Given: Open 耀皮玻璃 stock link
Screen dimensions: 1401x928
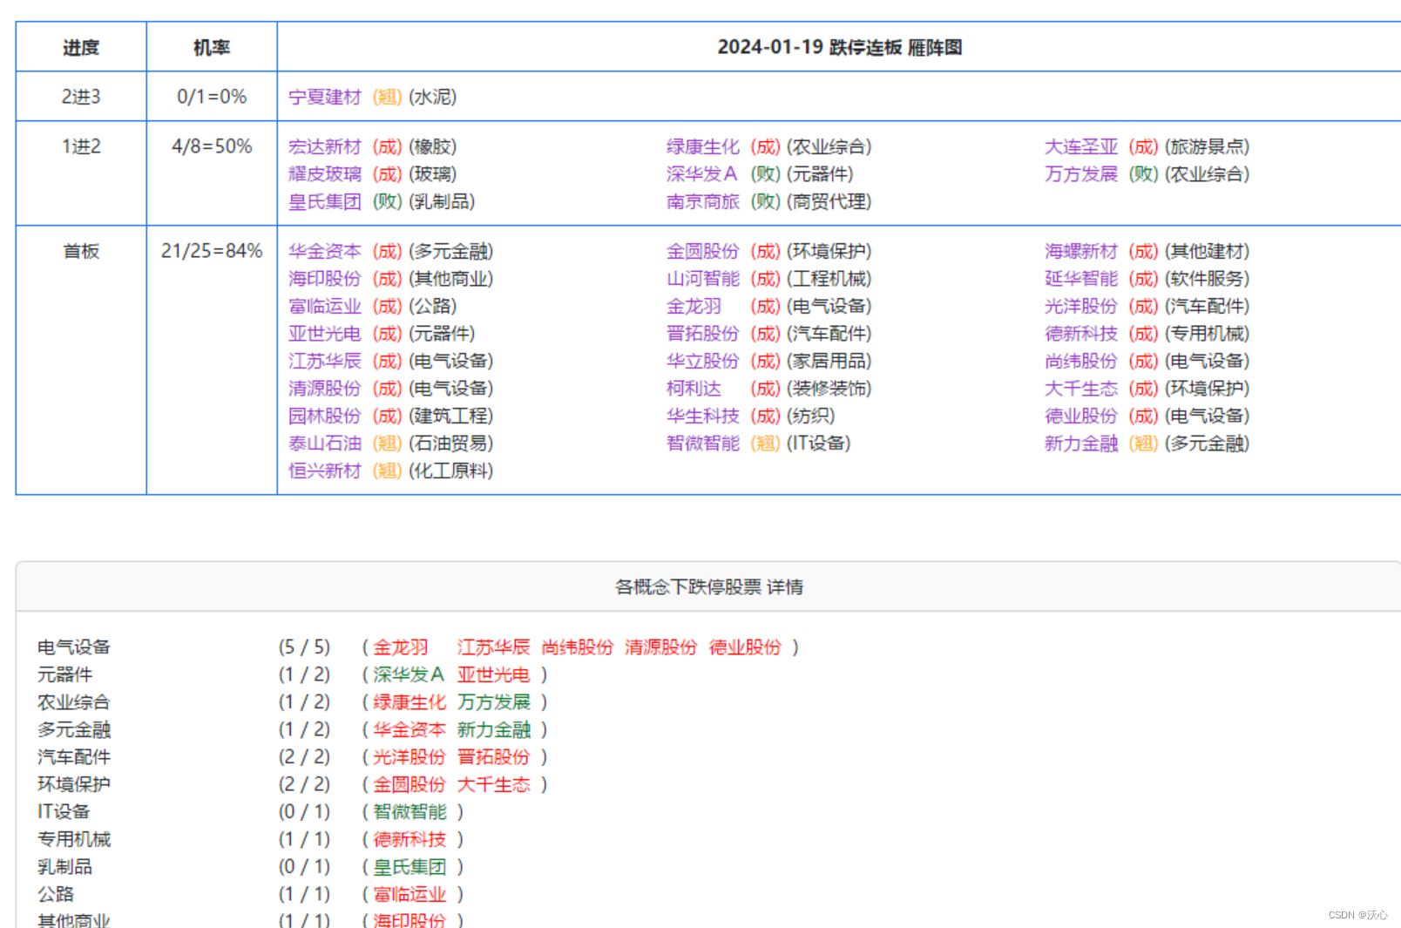Looking at the screenshot, I should pyautogui.click(x=324, y=174).
